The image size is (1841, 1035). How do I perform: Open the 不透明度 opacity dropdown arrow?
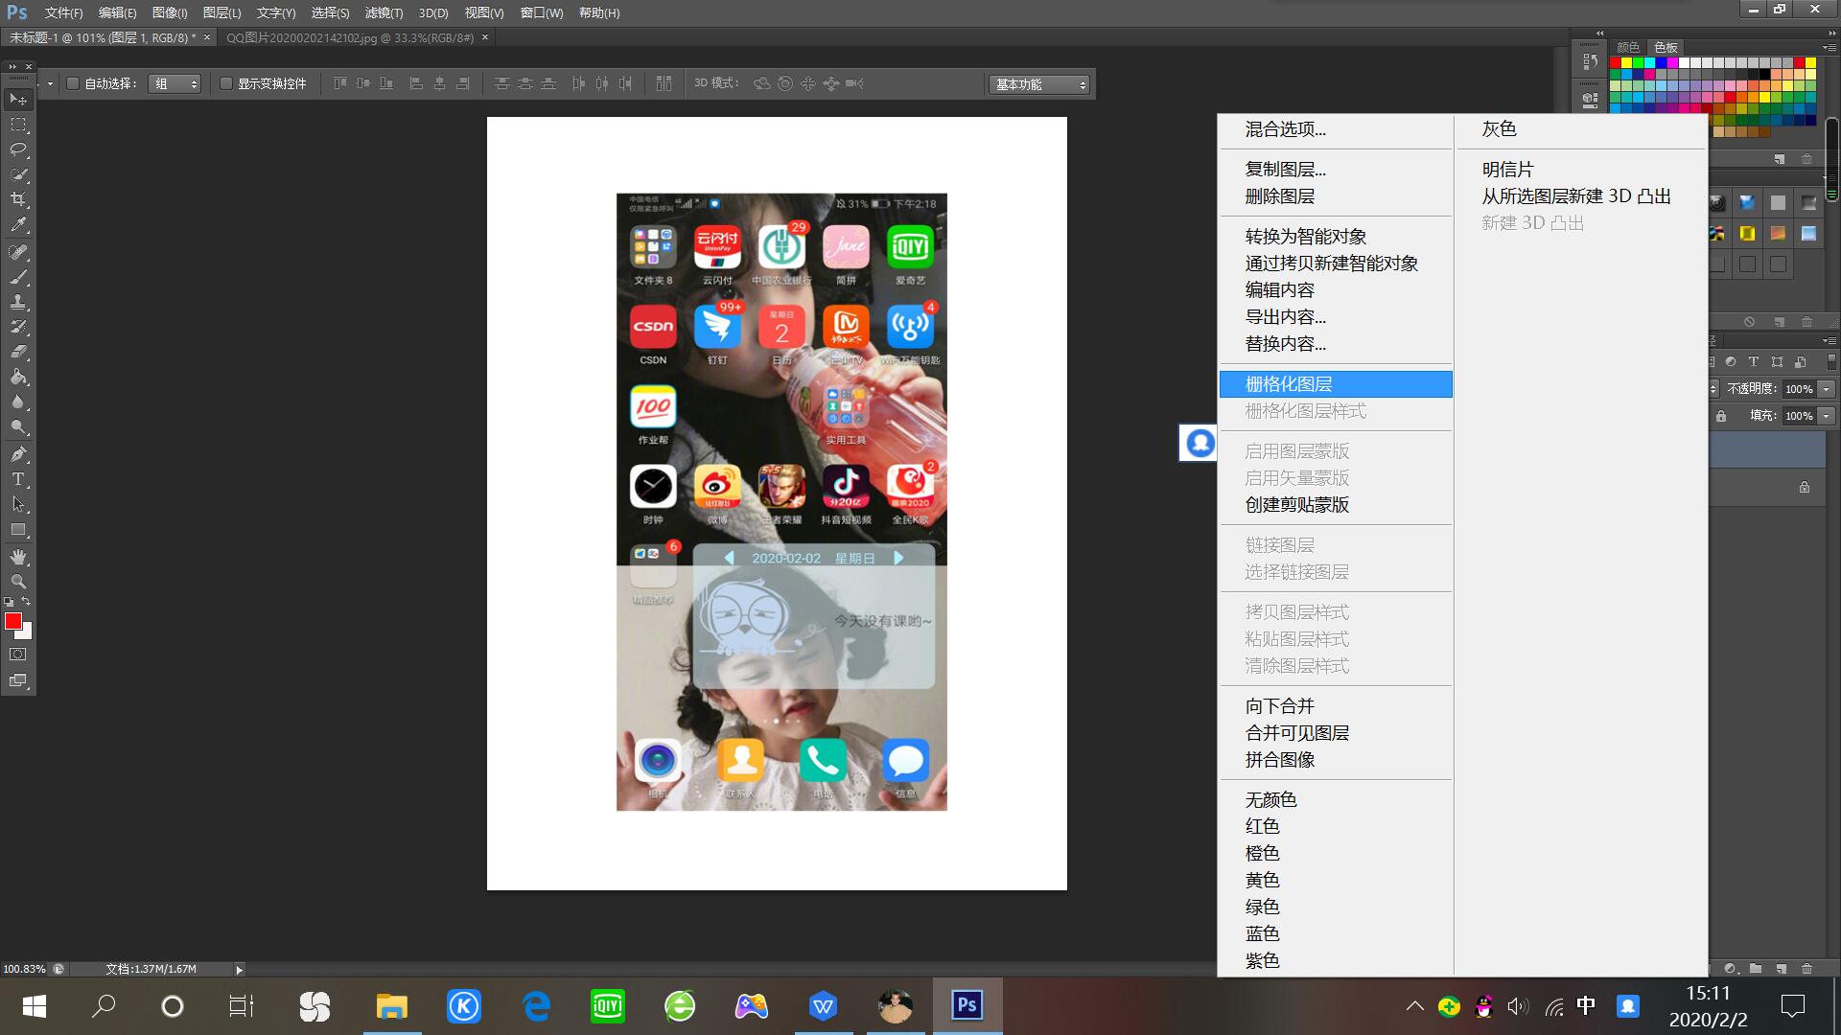[1827, 389]
